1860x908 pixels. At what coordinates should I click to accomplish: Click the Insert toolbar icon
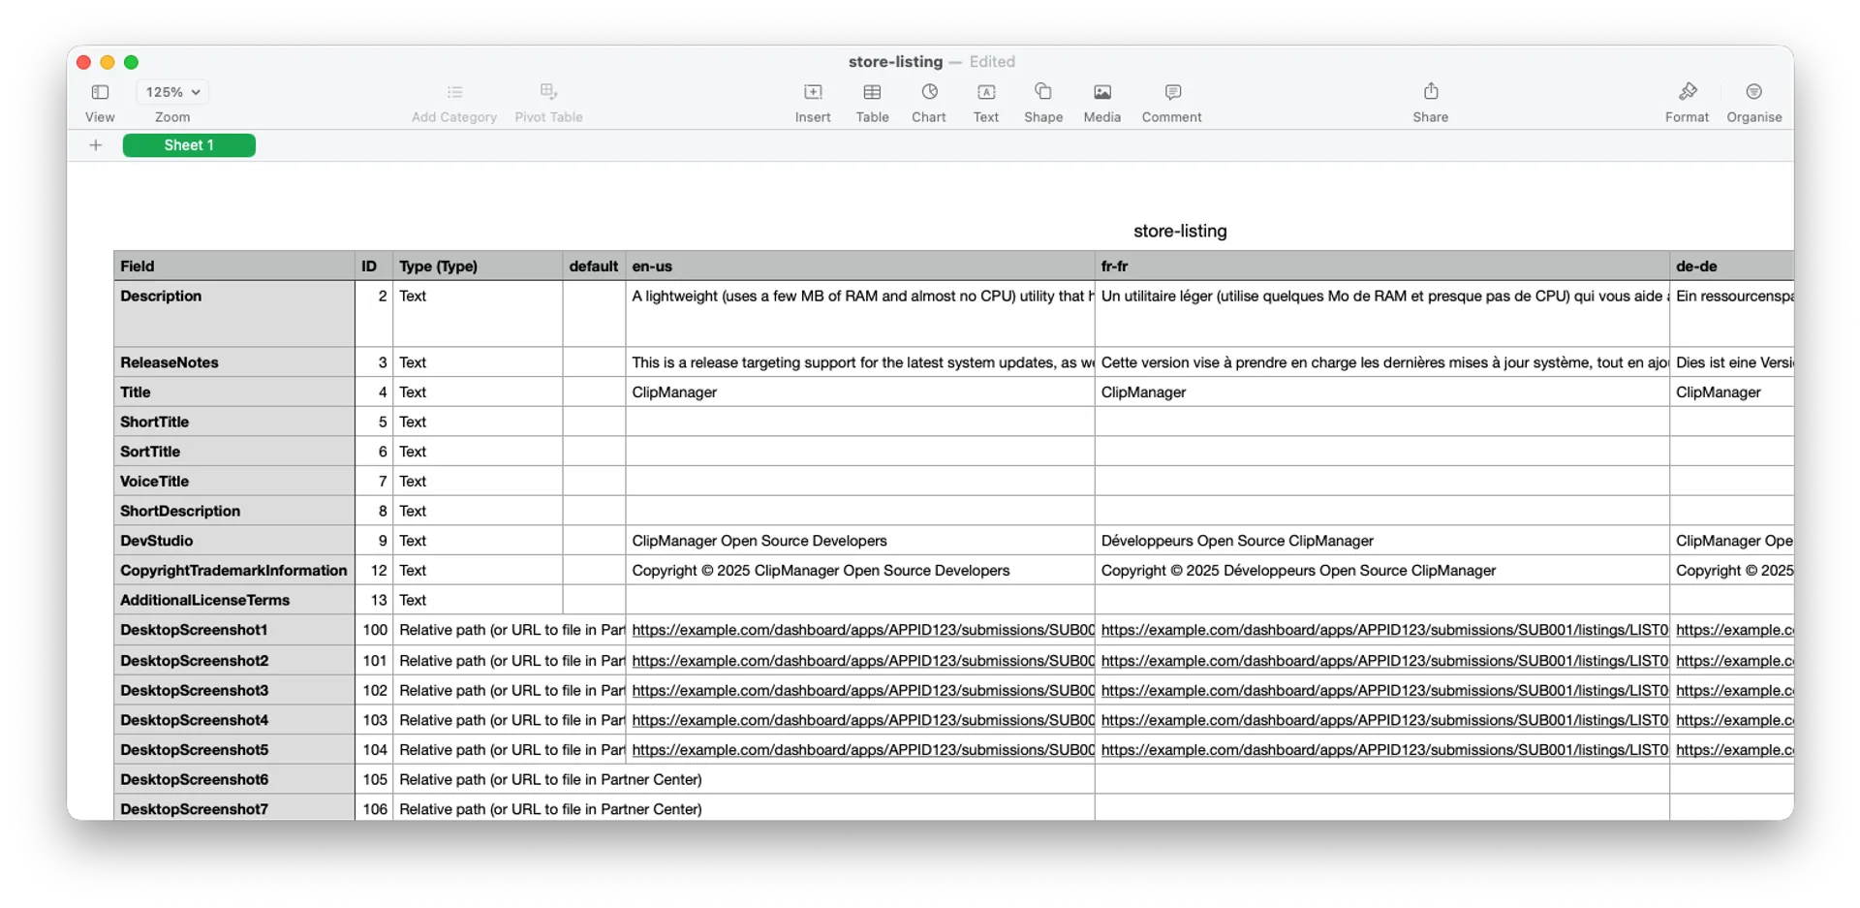click(813, 92)
